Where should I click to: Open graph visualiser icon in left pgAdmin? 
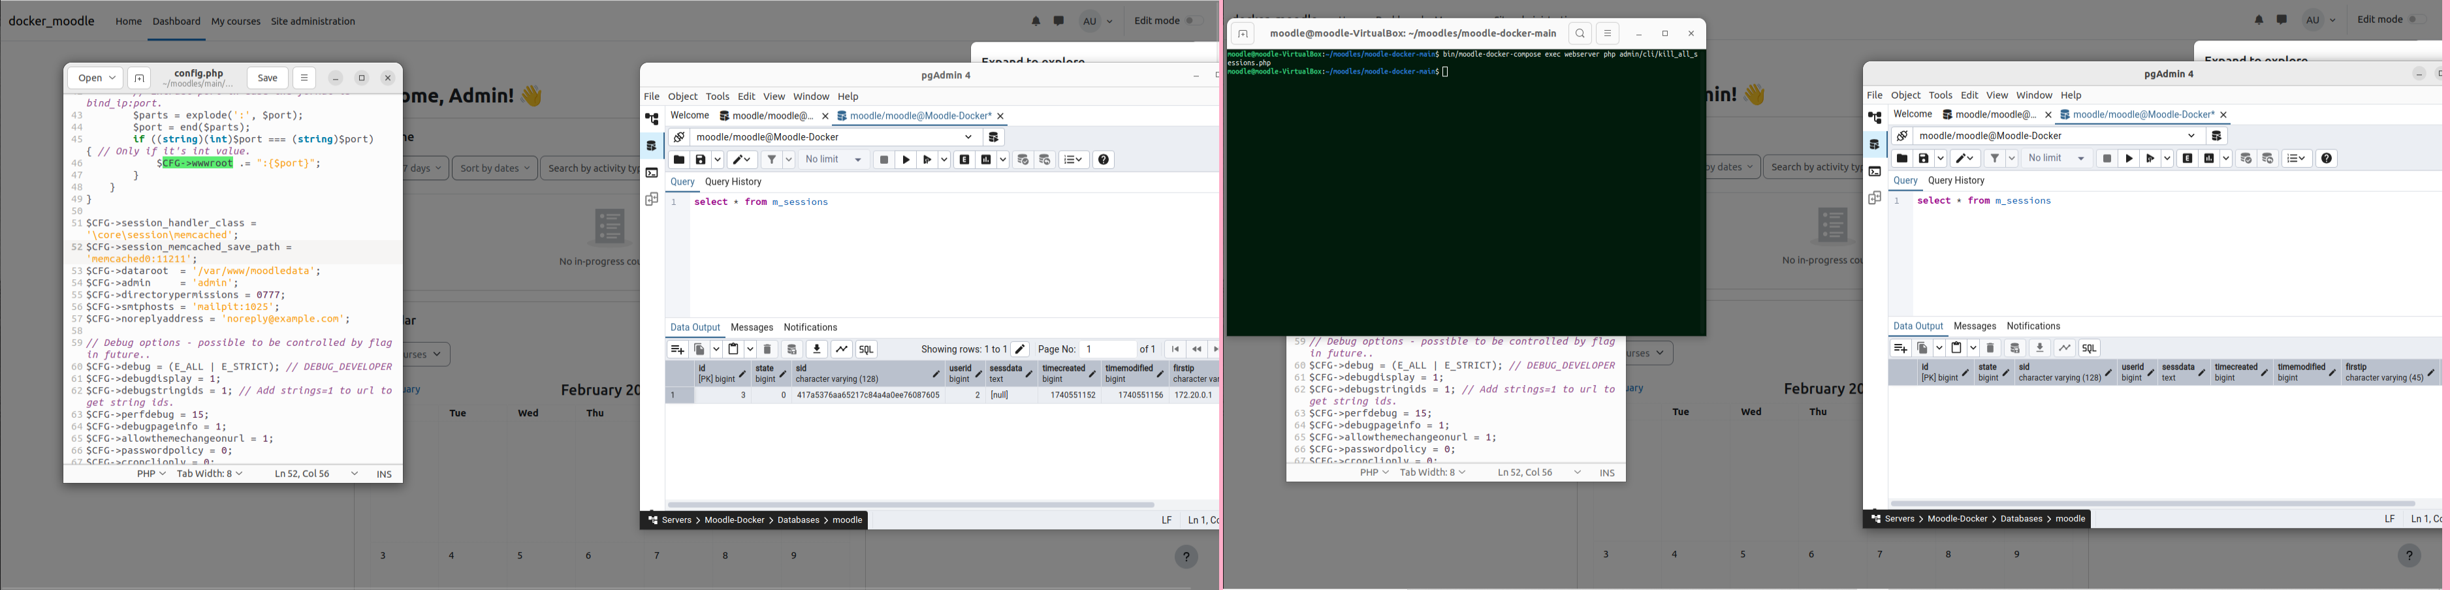tap(842, 350)
